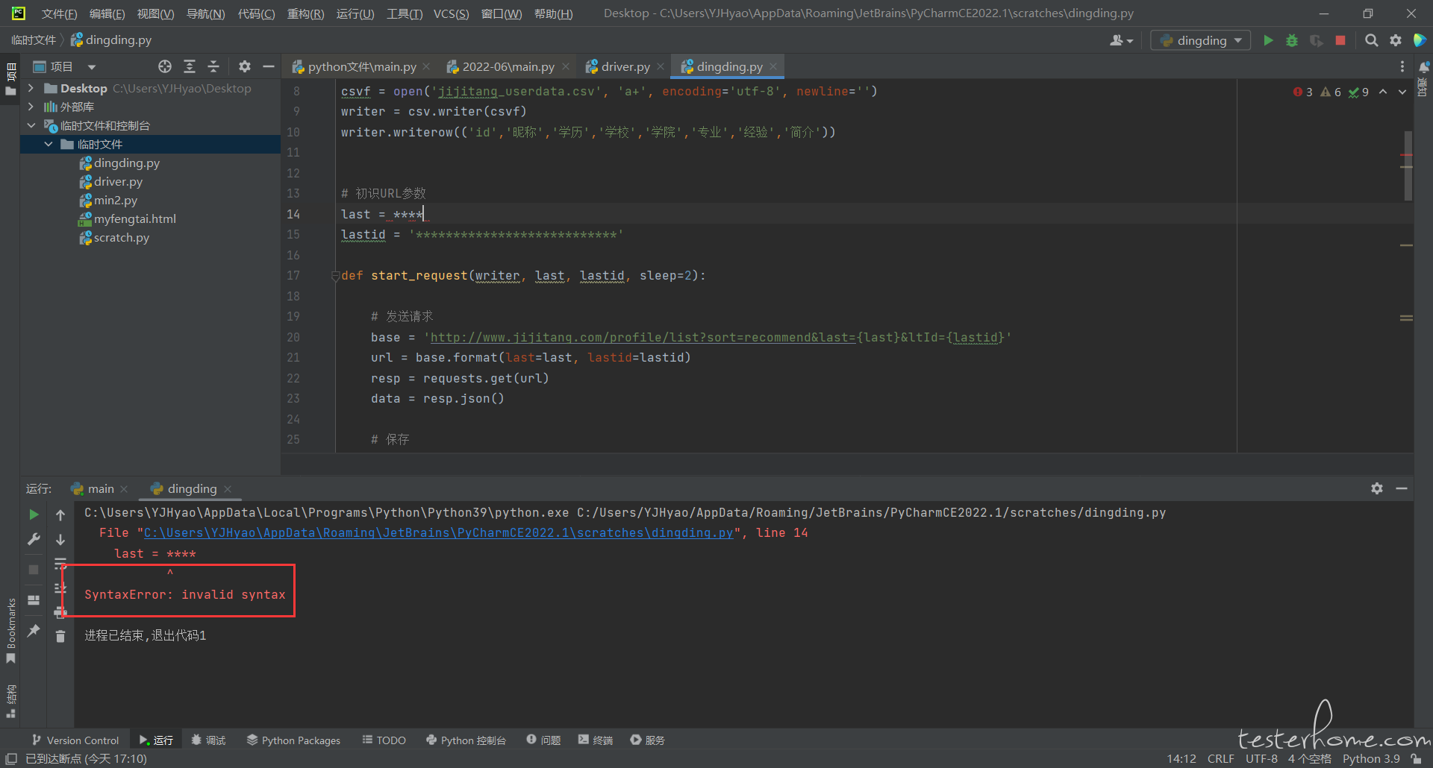Collapse the 临时文件和控制台 node
Image resolution: width=1433 pixels, height=768 pixels.
(x=31, y=125)
